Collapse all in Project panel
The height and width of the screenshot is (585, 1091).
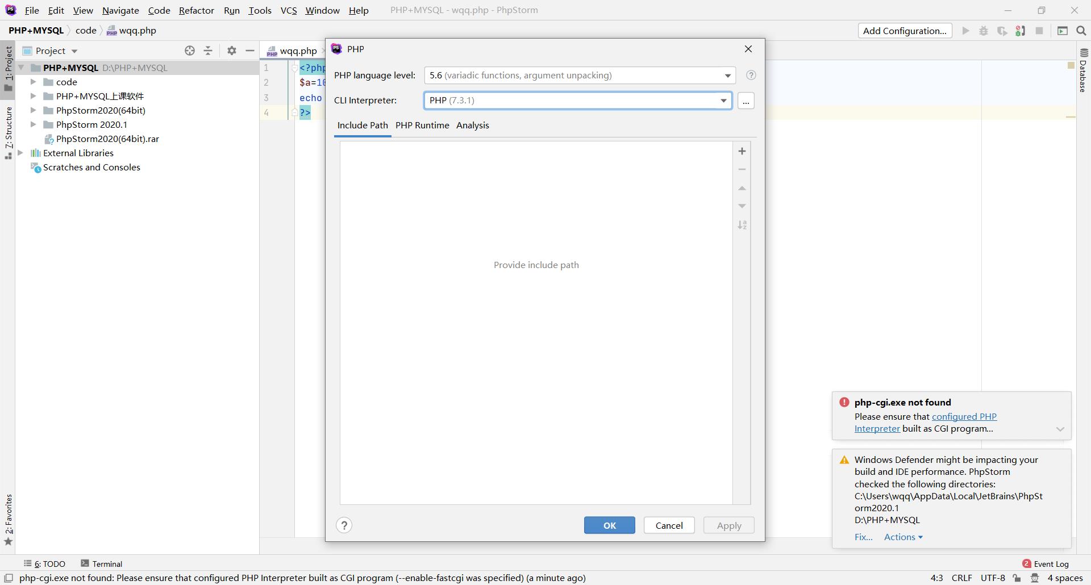208,51
